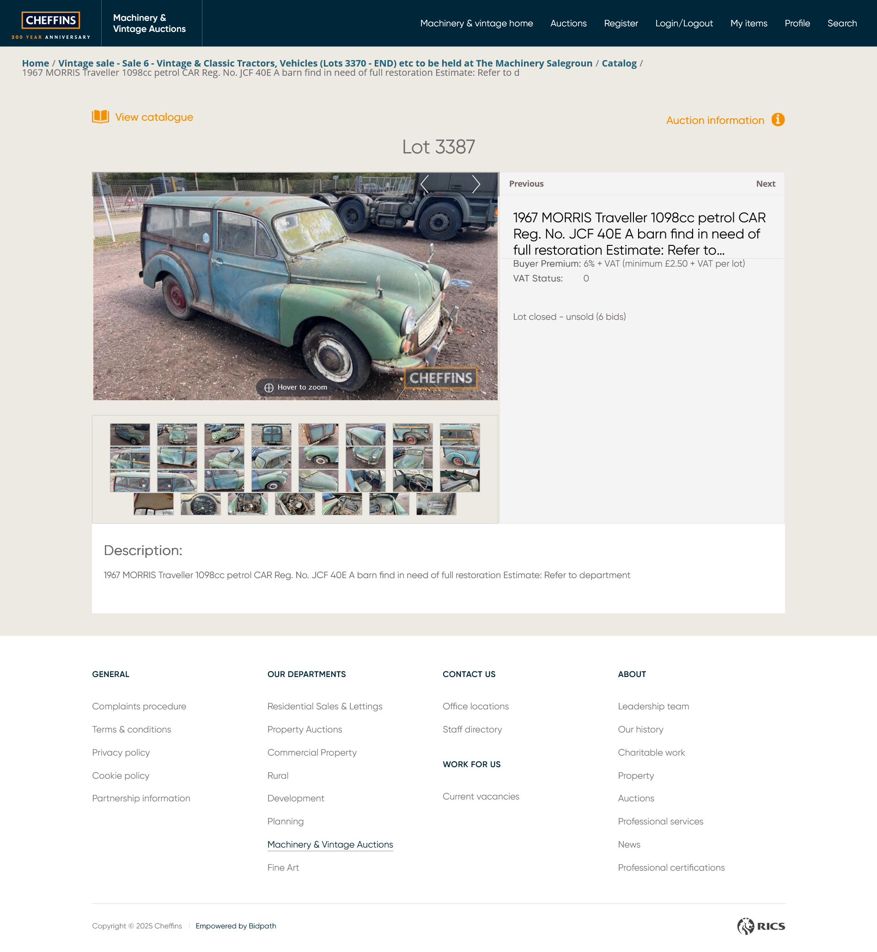
Task: Open the steering wheel interior thumbnail
Action: tap(413, 480)
